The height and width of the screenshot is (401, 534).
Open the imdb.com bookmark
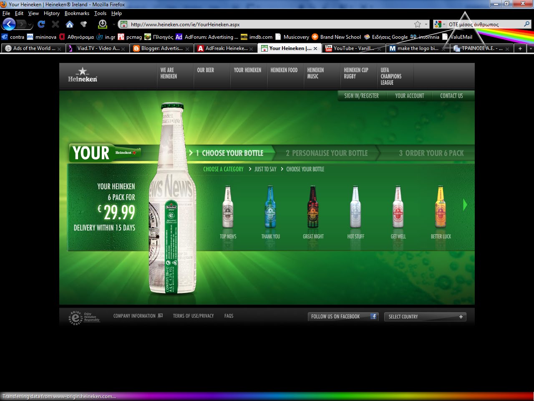(257, 37)
